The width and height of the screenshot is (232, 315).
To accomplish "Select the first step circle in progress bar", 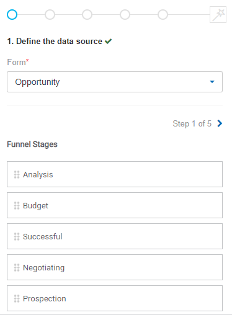I will (x=12, y=15).
